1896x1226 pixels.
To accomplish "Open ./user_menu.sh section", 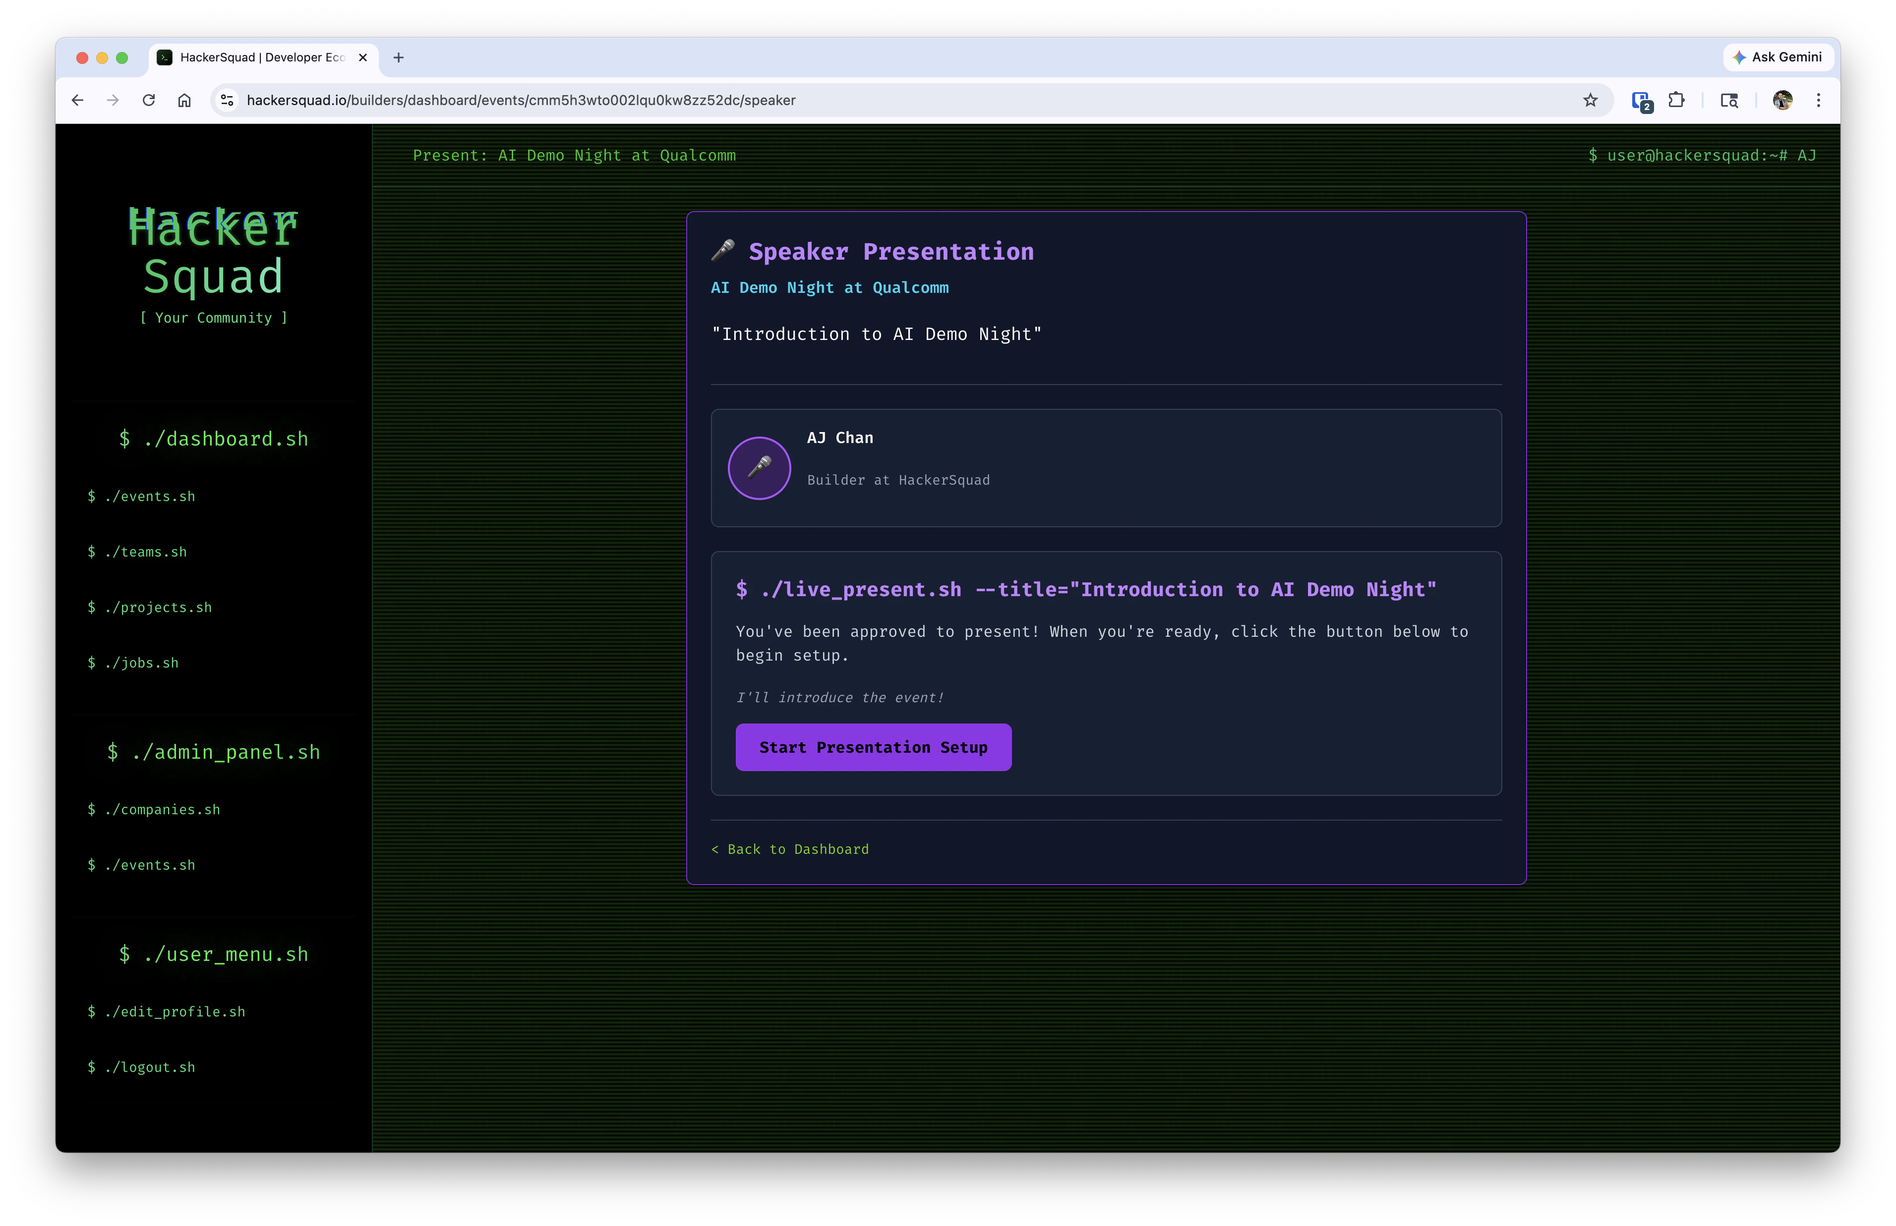I will pos(213,954).
